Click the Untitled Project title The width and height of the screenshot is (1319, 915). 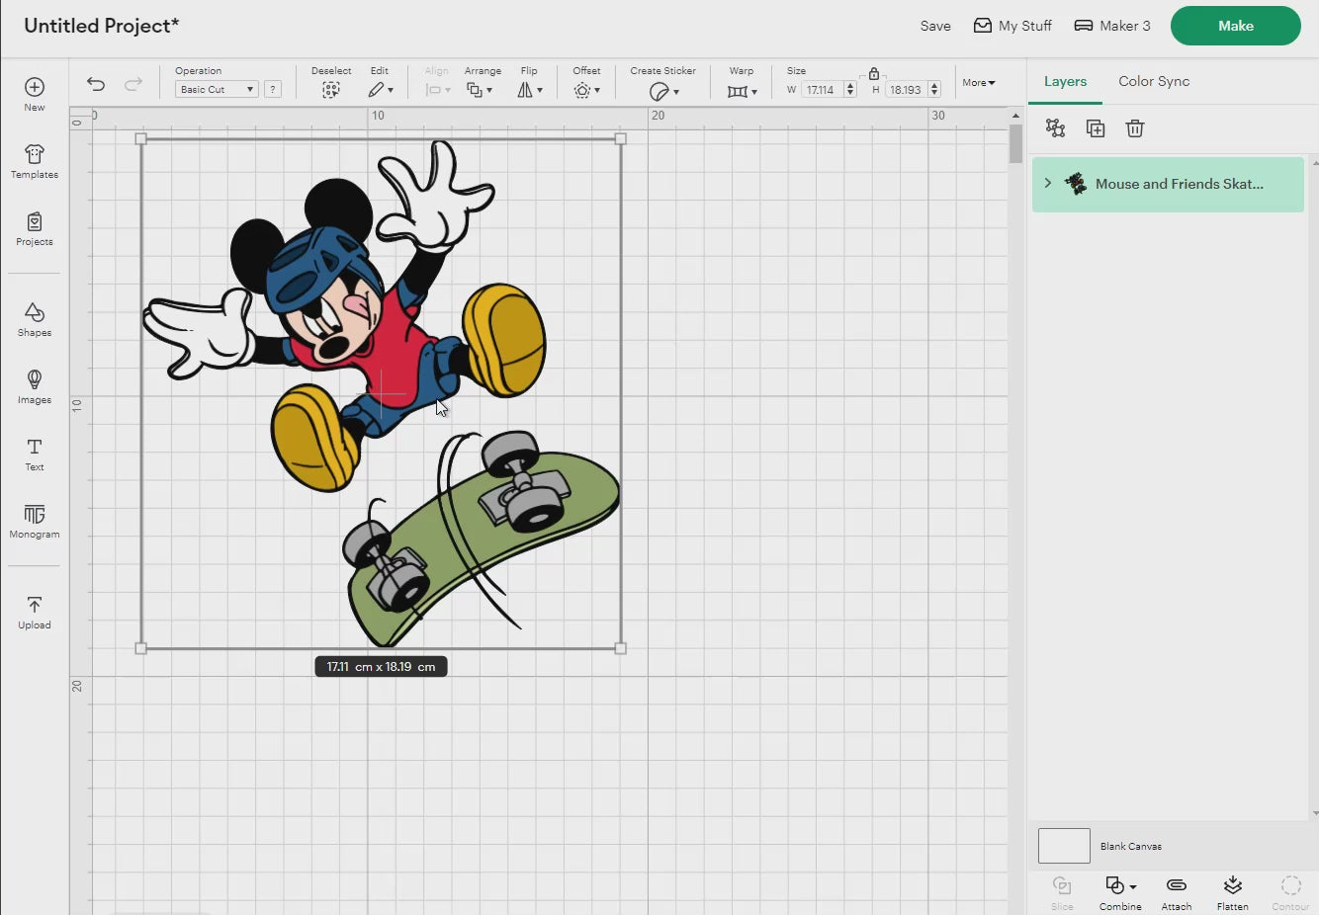pos(101,26)
